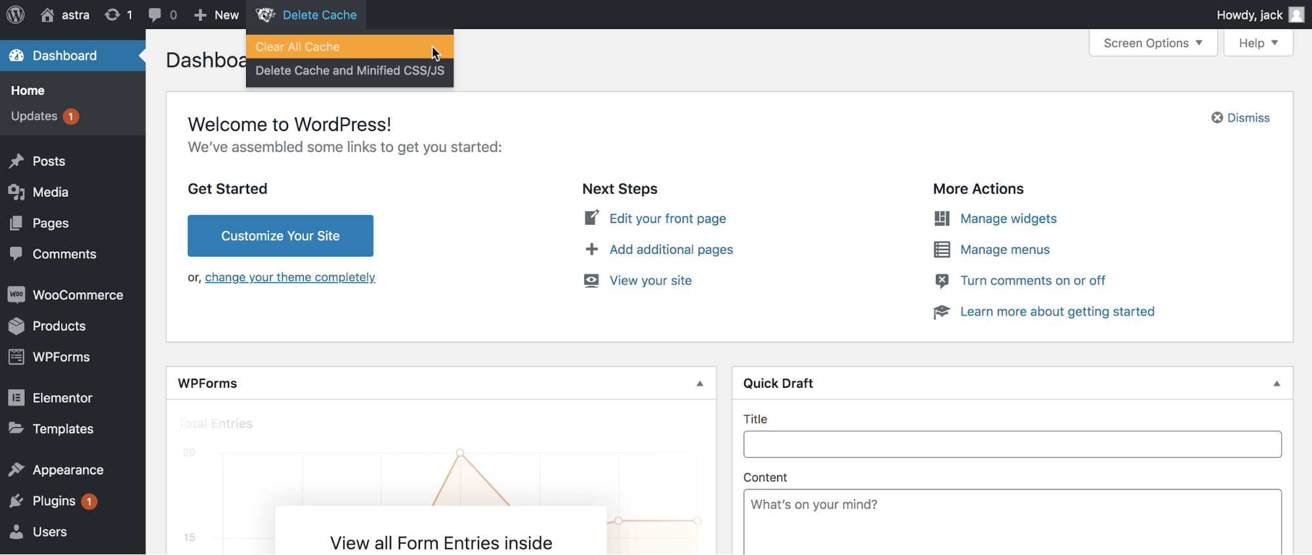This screenshot has height=555, width=1312.
Task: Open Add additional pages link
Action: click(671, 249)
